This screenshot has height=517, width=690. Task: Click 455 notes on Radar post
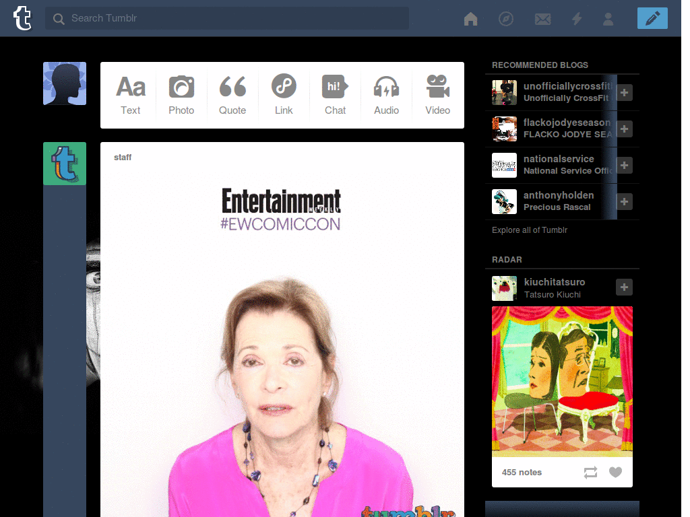click(x=522, y=472)
